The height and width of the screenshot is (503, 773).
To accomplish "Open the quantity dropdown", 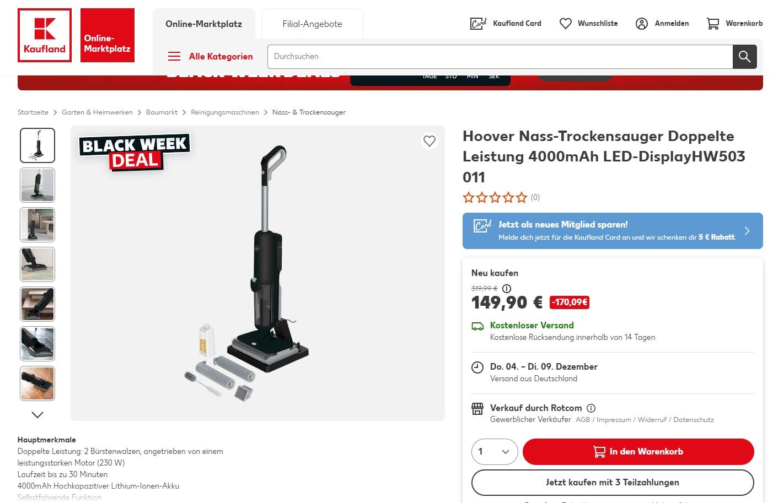I will click(x=495, y=452).
